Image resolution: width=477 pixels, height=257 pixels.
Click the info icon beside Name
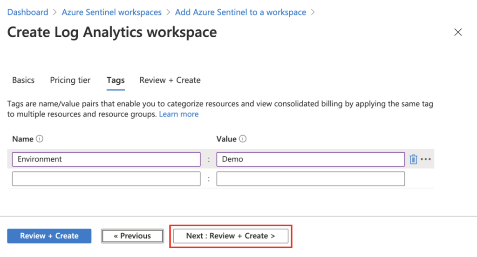pyautogui.click(x=40, y=139)
